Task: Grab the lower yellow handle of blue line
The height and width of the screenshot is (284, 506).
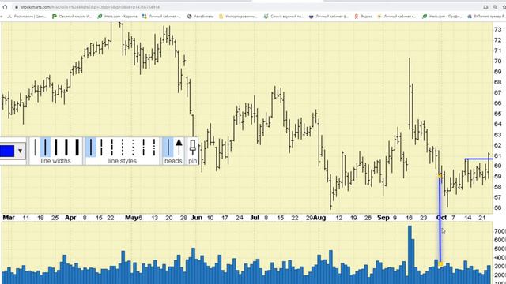Action: (440, 264)
